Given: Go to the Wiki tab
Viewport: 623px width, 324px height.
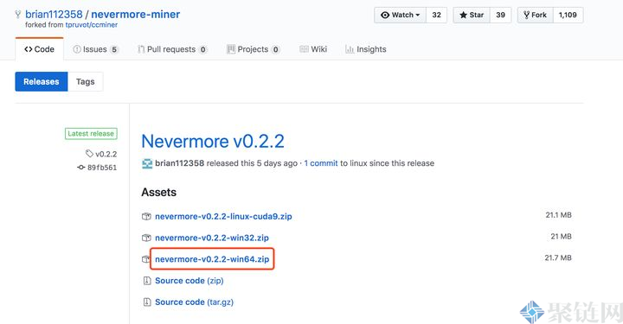Looking at the screenshot, I should [313, 49].
